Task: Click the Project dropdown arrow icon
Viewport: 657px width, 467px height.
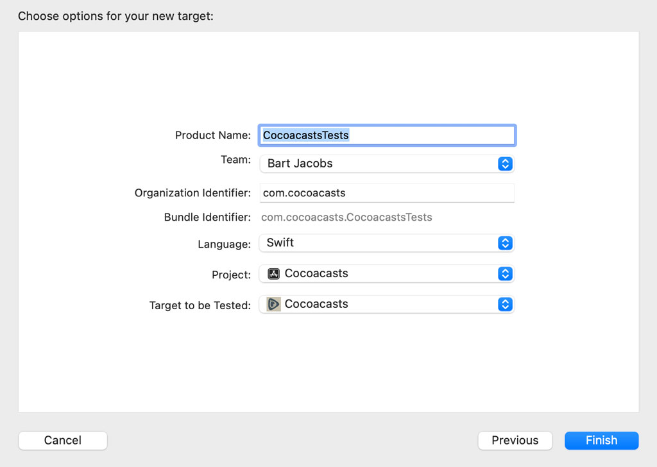Action: pyautogui.click(x=505, y=273)
